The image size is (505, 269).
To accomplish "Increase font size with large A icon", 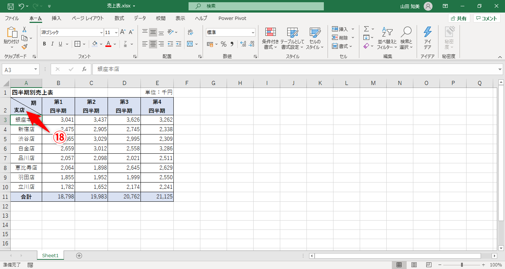I will [x=123, y=32].
